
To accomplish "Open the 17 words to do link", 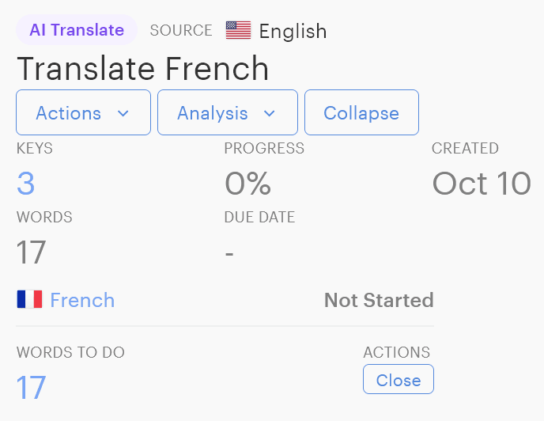I will coord(32,388).
